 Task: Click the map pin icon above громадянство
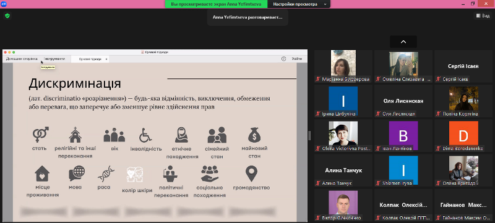(x=251, y=174)
